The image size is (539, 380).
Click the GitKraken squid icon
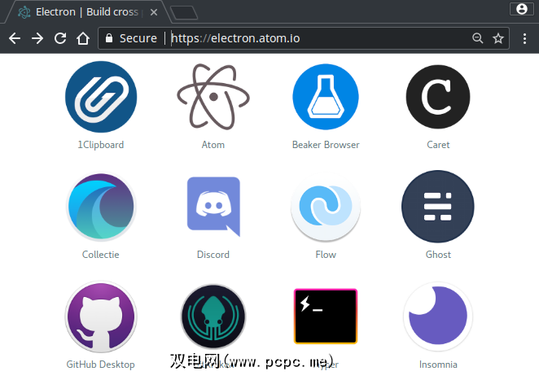point(213,317)
